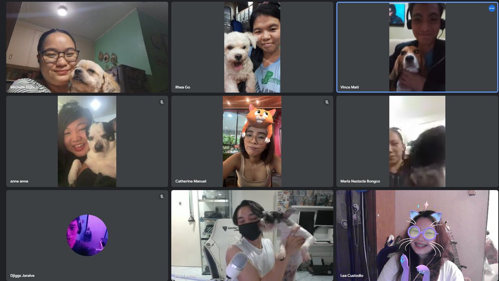Image resolution: width=499 pixels, height=281 pixels.
Task: Select Maria Nastazia Bongco's video tile
Action: (417, 142)
